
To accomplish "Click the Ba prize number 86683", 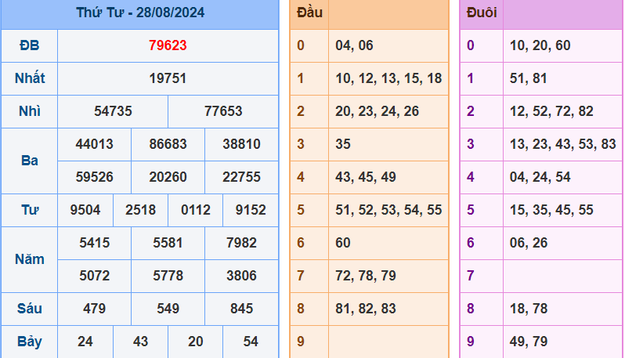I will click(168, 144).
